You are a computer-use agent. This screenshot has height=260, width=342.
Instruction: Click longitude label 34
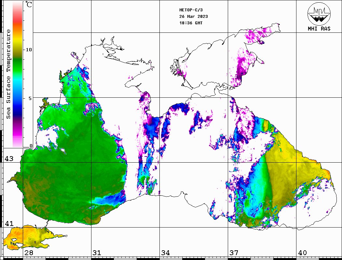tap(166, 253)
